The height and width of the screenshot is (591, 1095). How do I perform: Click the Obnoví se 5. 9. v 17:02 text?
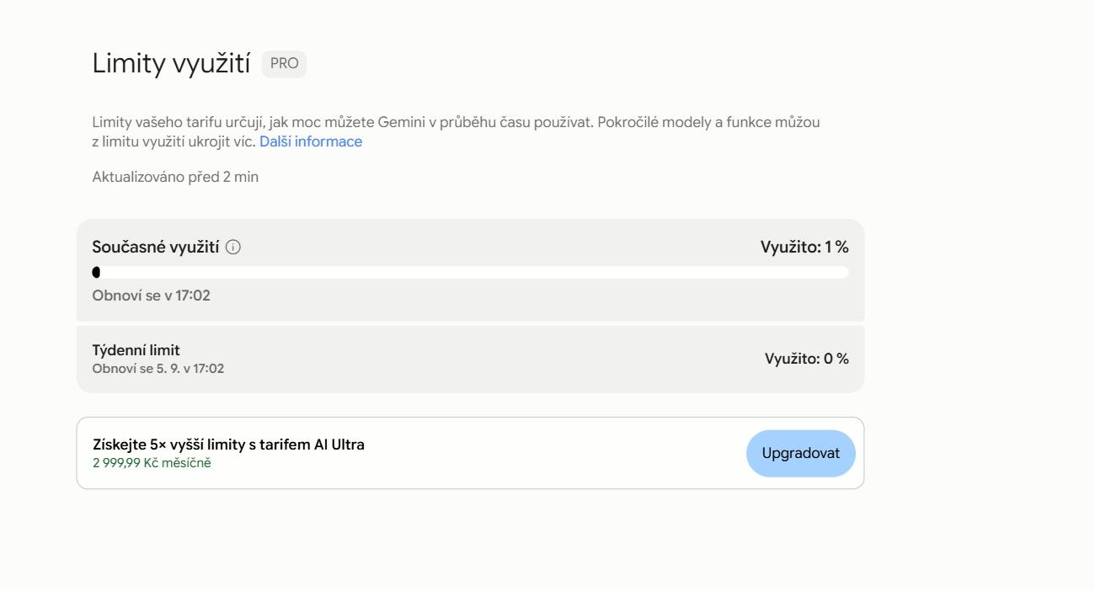pos(158,369)
